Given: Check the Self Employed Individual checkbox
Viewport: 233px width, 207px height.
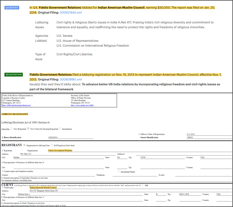Looking at the screenshot, I should pos(52,145).
